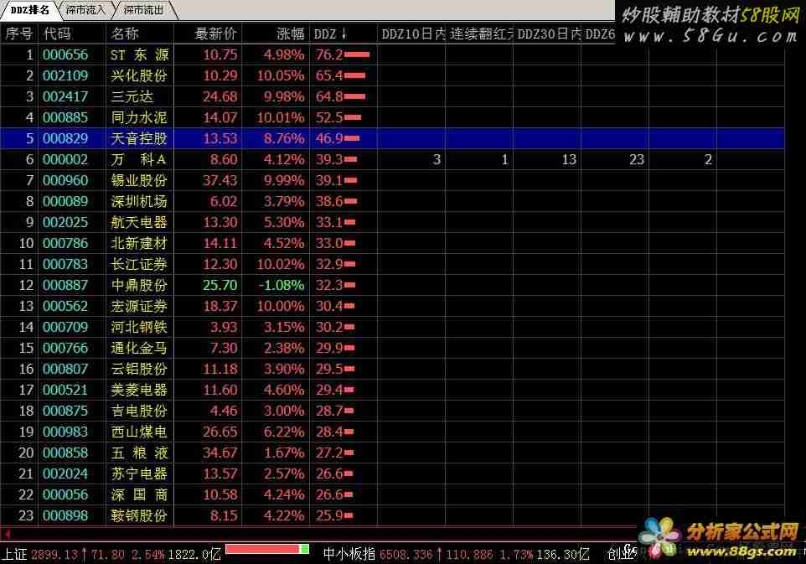
Task: Click 河北钢铁 price 3.93
Action: coord(224,327)
